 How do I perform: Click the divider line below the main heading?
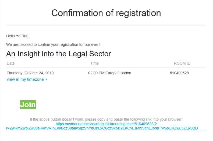pyautogui.click(x=106, y=25)
